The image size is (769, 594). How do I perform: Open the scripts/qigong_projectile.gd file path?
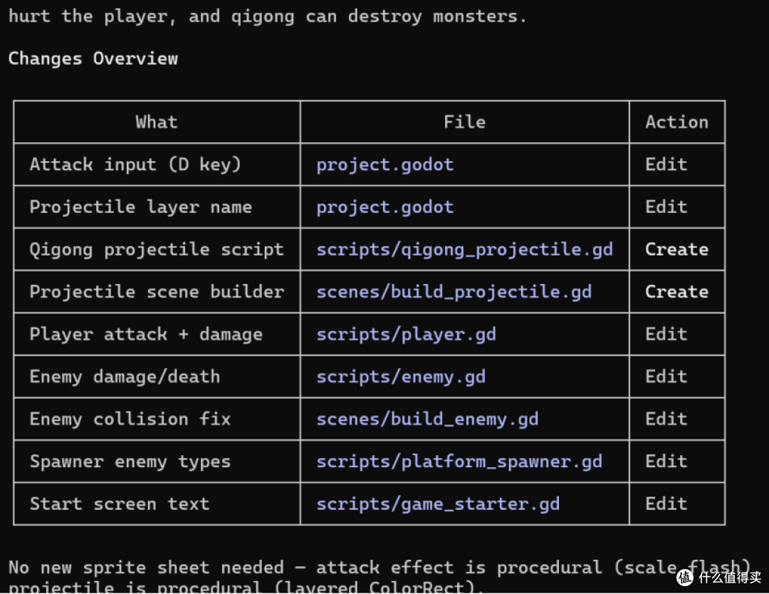pyautogui.click(x=464, y=250)
